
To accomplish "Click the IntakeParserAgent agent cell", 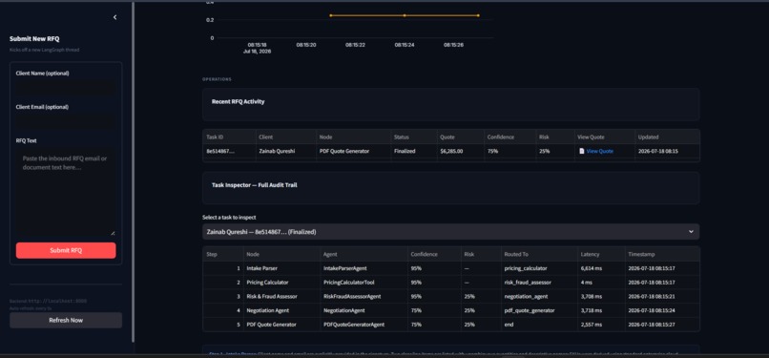I will coord(364,269).
